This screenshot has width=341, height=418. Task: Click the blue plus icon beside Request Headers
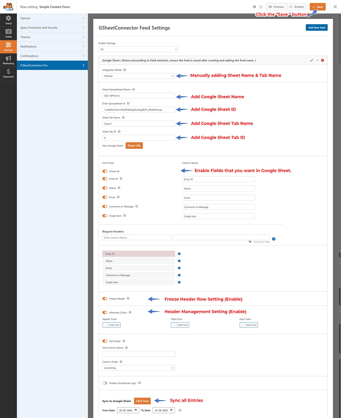click(274, 239)
